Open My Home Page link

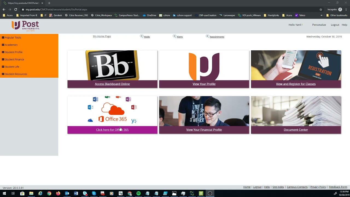pyautogui.click(x=102, y=36)
